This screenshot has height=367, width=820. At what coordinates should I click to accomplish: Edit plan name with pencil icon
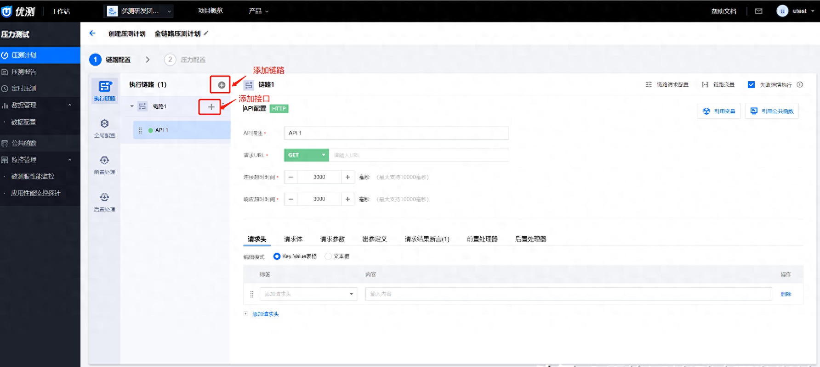point(206,33)
